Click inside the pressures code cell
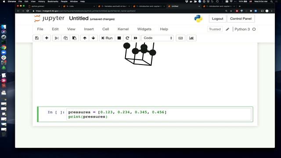Viewport: 281px width, 158px height. coord(159,114)
